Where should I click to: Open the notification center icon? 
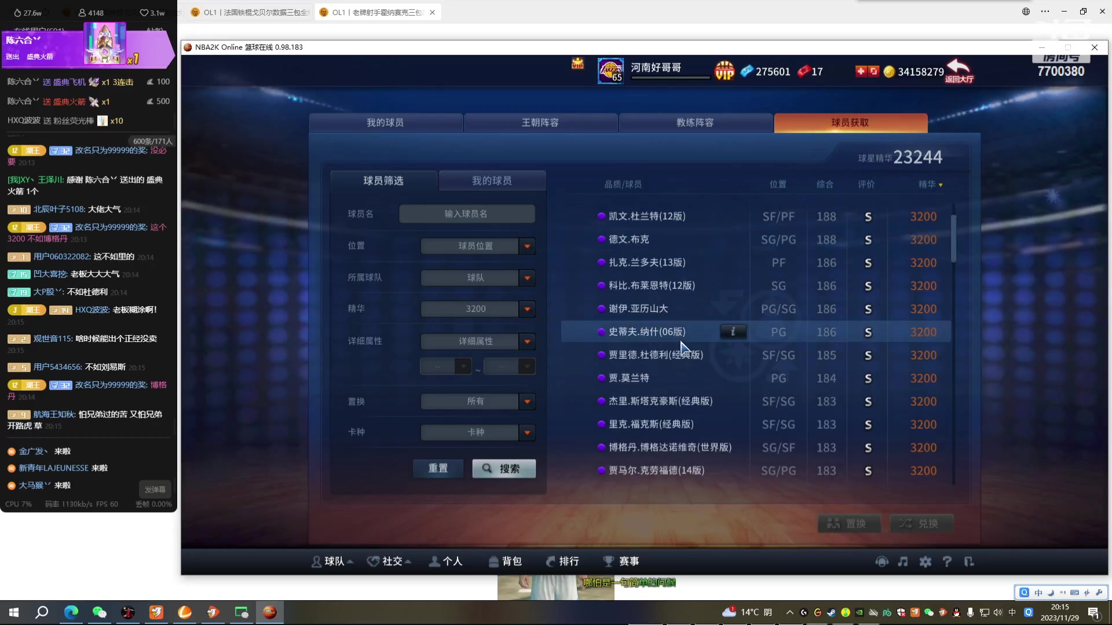coord(1093,612)
